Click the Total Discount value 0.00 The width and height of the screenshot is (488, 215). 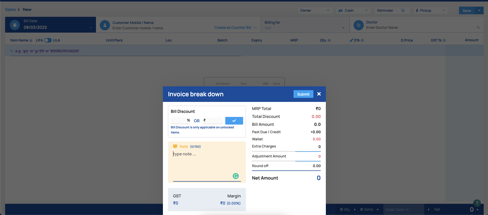[316, 116]
